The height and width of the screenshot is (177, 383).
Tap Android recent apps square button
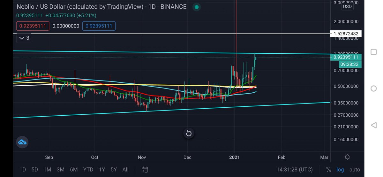point(373,52)
